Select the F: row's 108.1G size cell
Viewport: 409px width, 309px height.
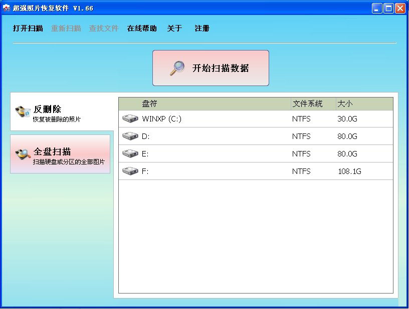[x=349, y=171]
